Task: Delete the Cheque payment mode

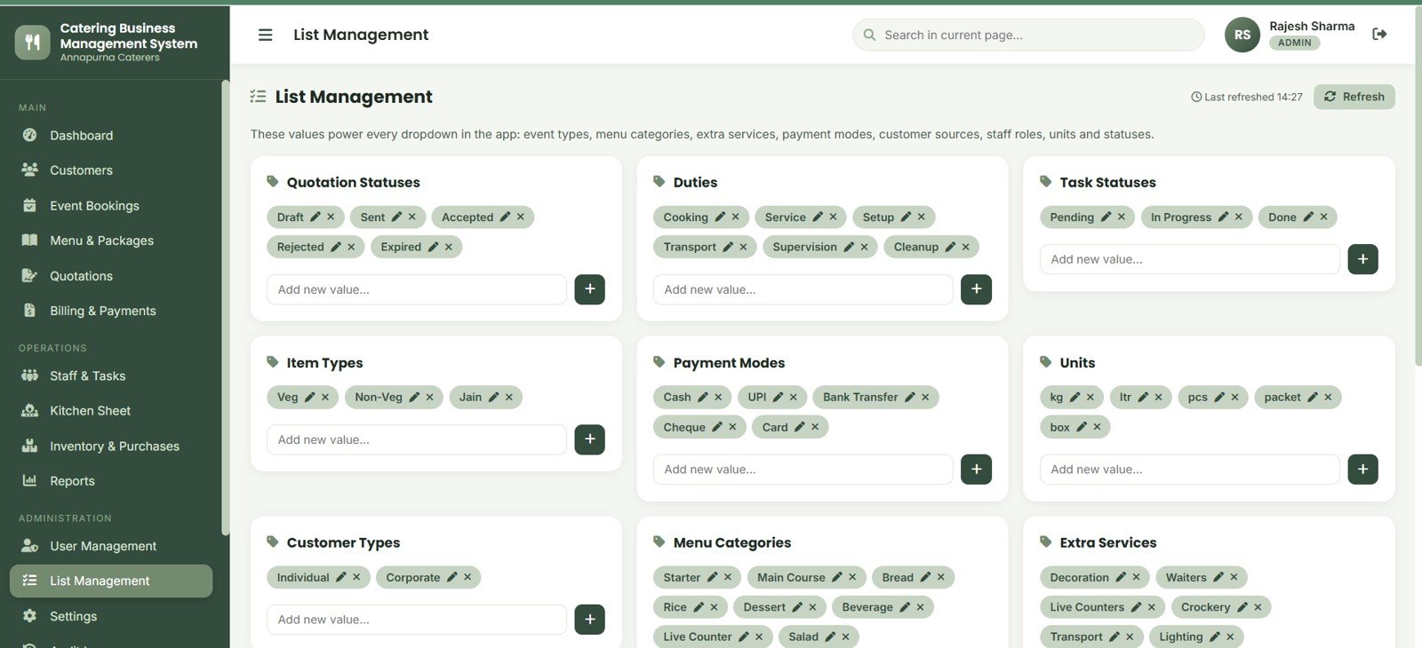Action: pyautogui.click(x=732, y=427)
